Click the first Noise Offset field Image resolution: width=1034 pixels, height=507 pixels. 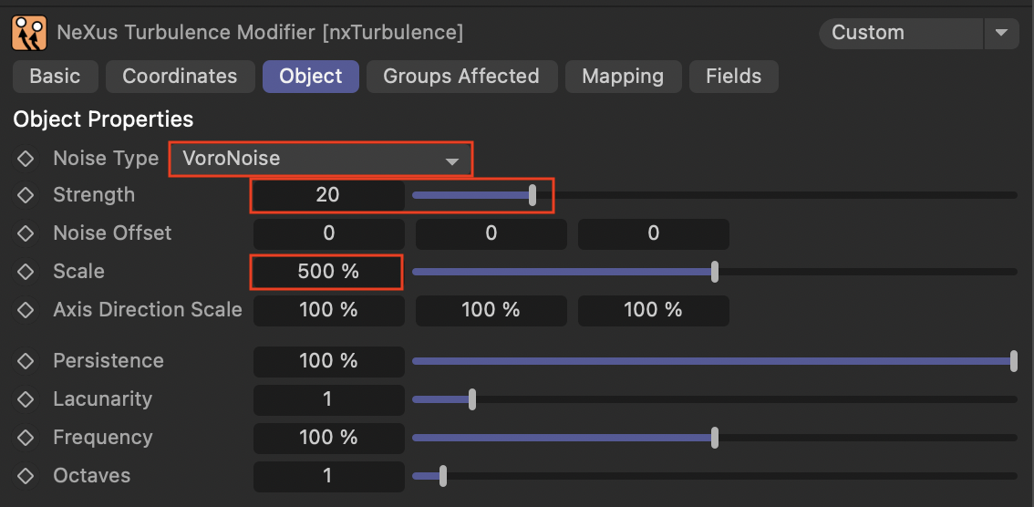click(x=329, y=234)
